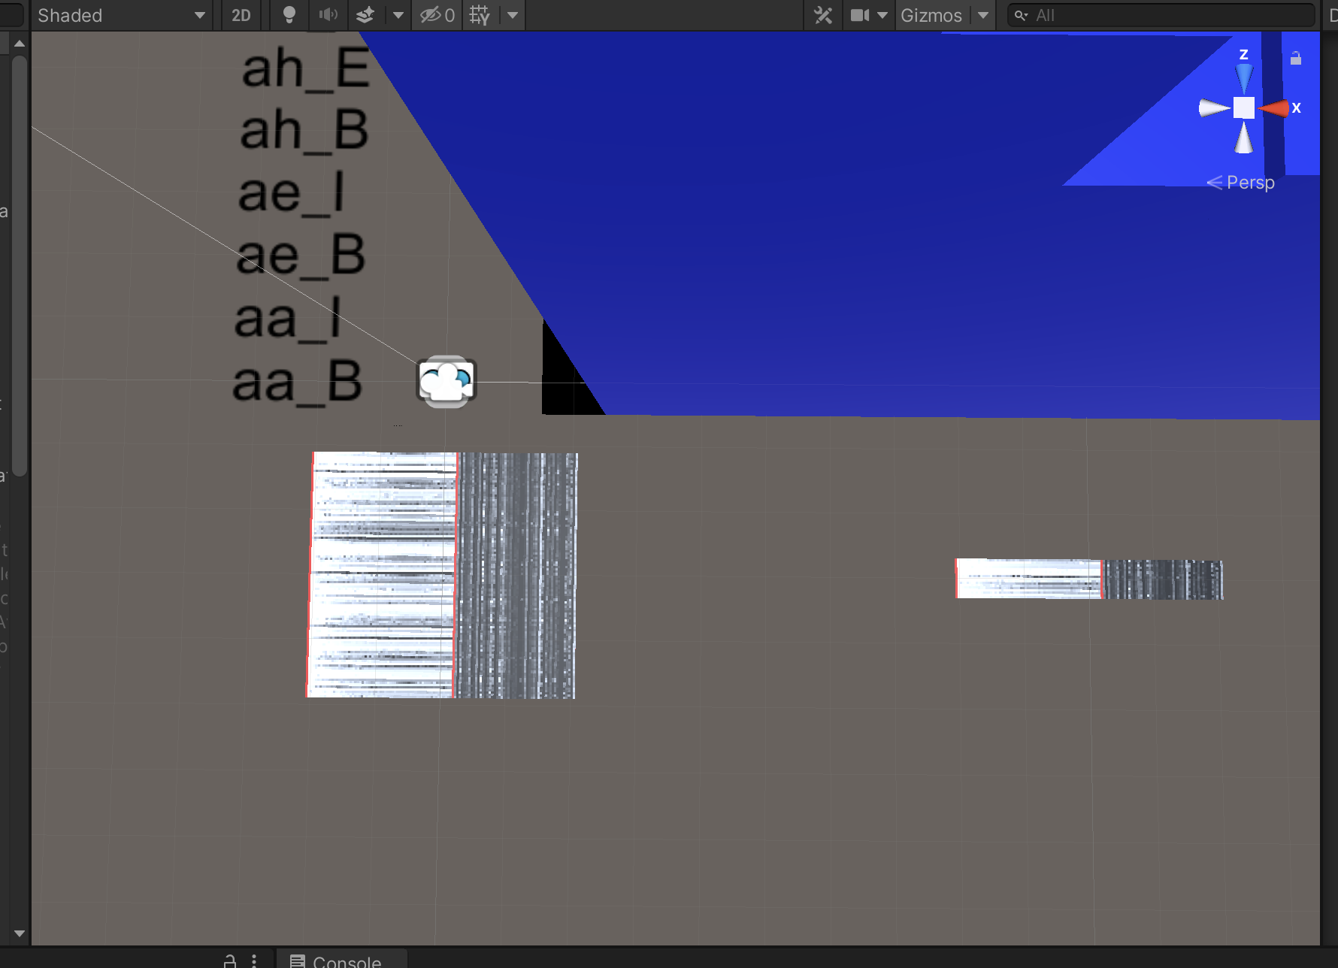
Task: Open the Shaded draw mode dropdown
Action: [120, 15]
